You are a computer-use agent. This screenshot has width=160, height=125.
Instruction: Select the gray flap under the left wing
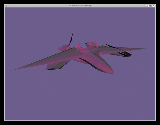56,66
